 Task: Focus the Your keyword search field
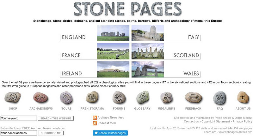coord(19,118)
